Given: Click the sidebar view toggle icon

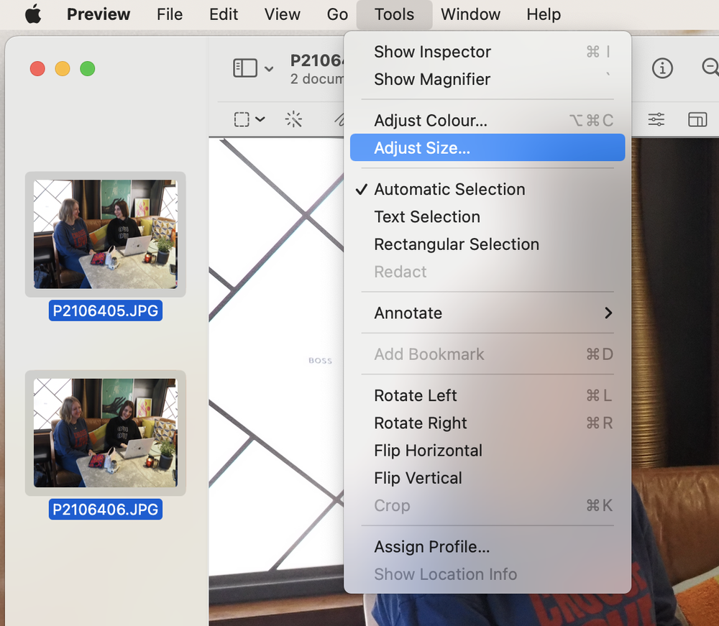Looking at the screenshot, I should [245, 68].
